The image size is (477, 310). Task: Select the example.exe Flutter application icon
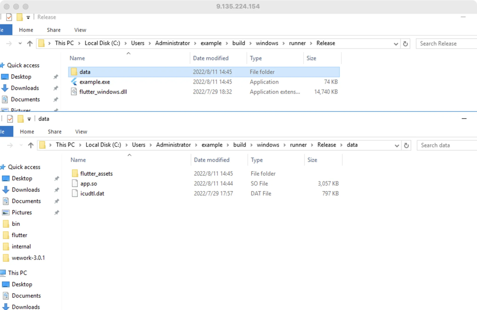coord(74,82)
